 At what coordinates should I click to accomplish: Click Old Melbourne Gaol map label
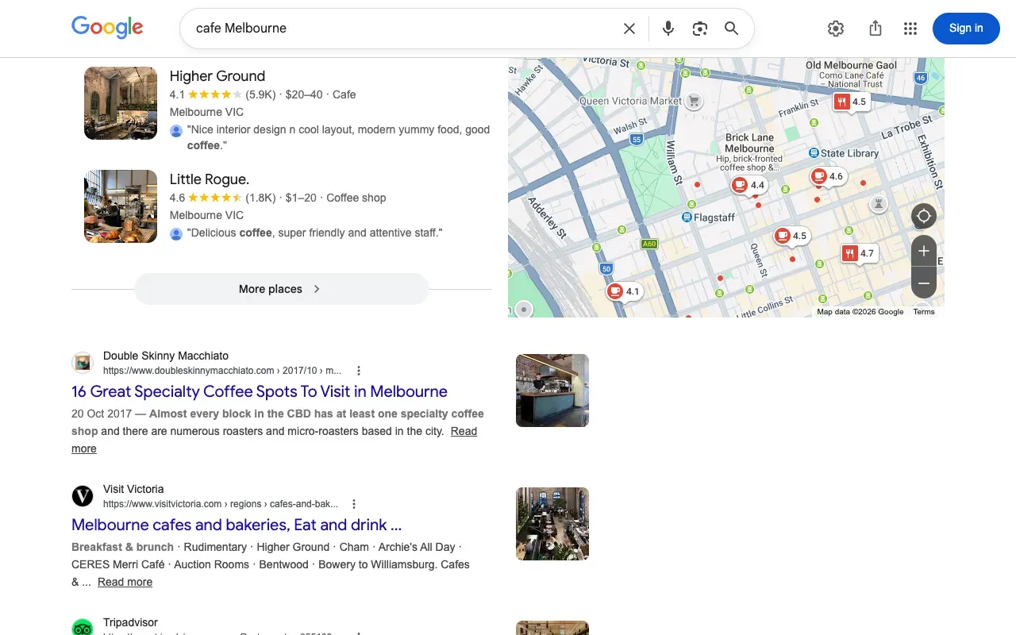click(x=852, y=65)
